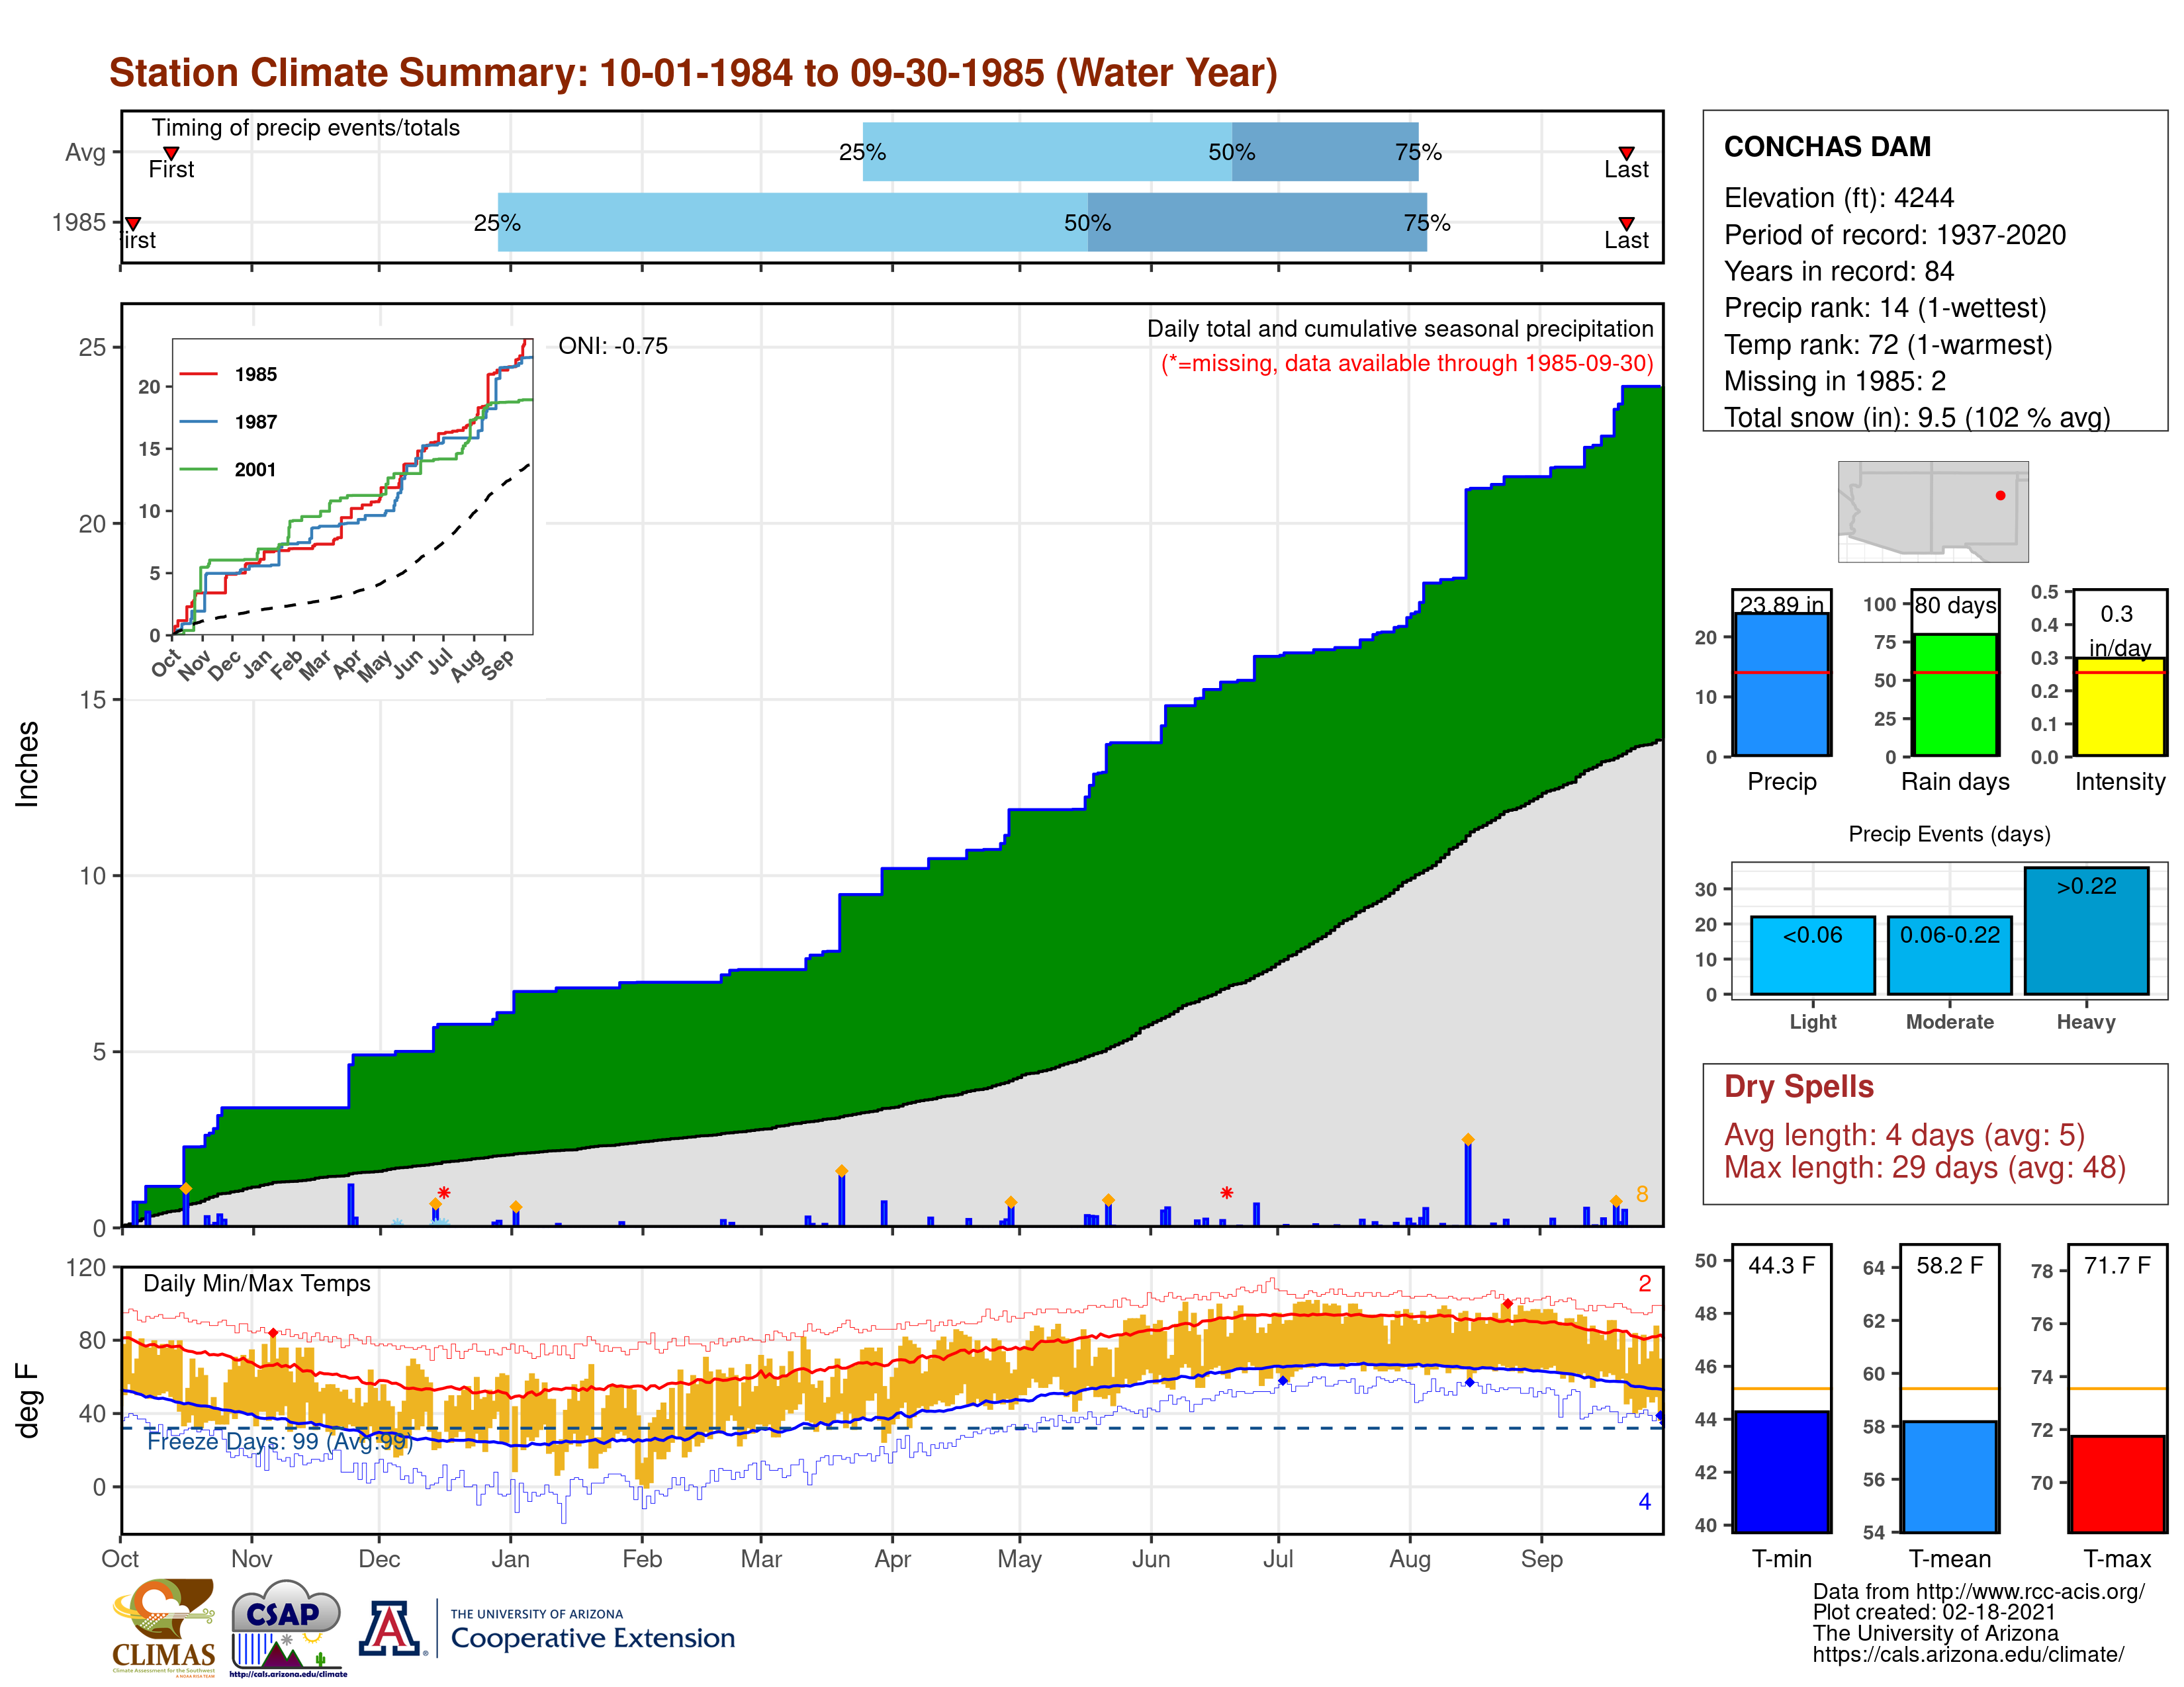Viewport: 2184px width, 1687px height.
Task: Click the blue Precip total bar
Action: tap(1782, 685)
